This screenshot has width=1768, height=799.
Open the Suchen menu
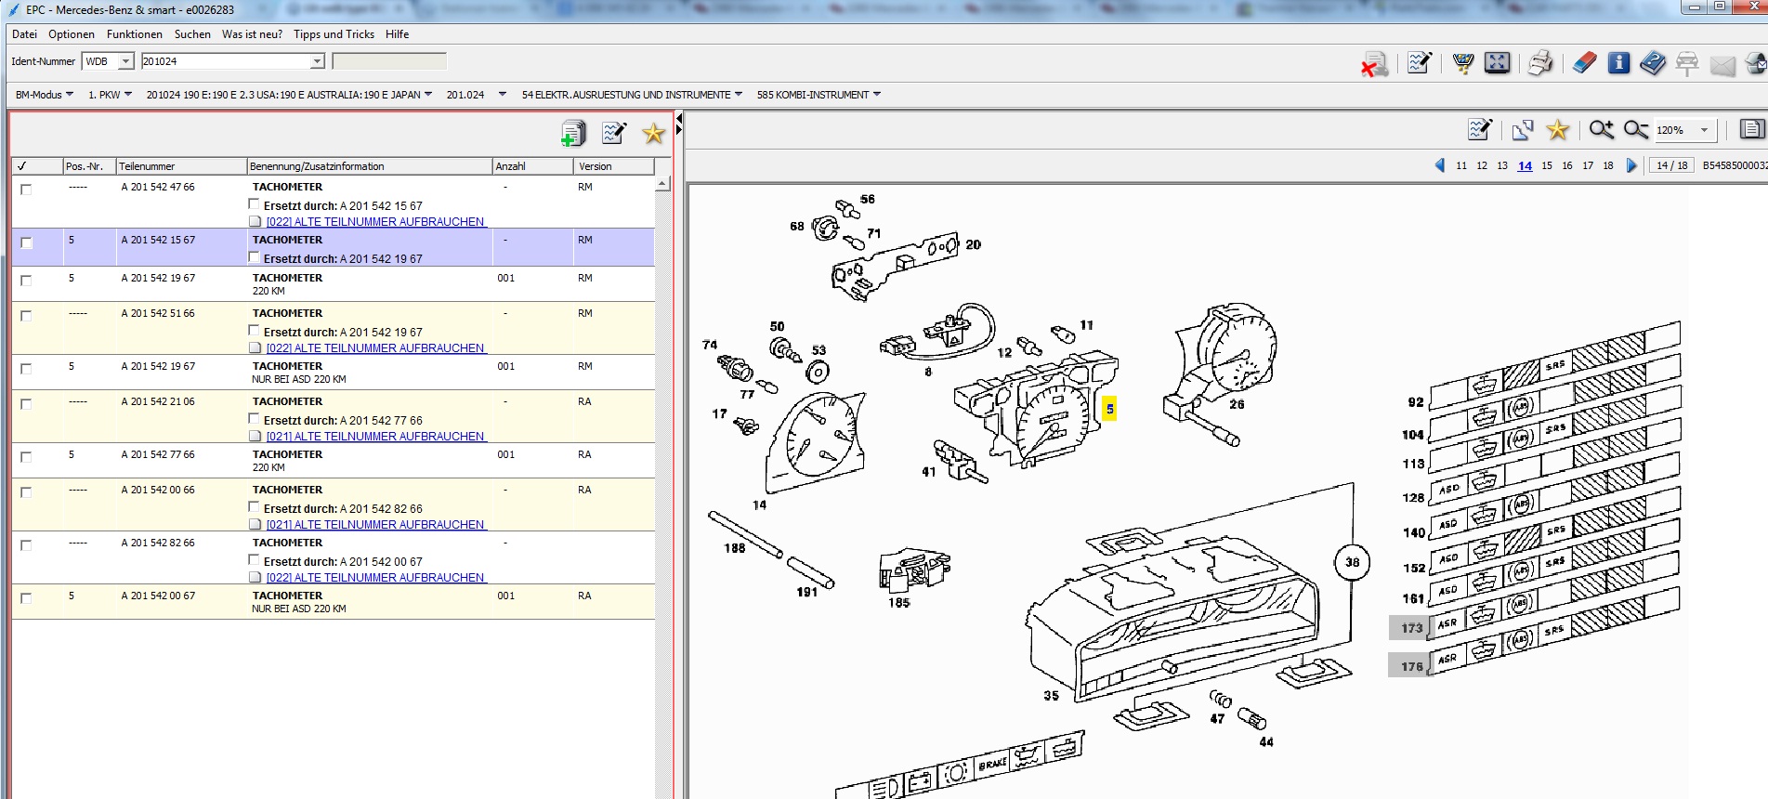coord(192,34)
